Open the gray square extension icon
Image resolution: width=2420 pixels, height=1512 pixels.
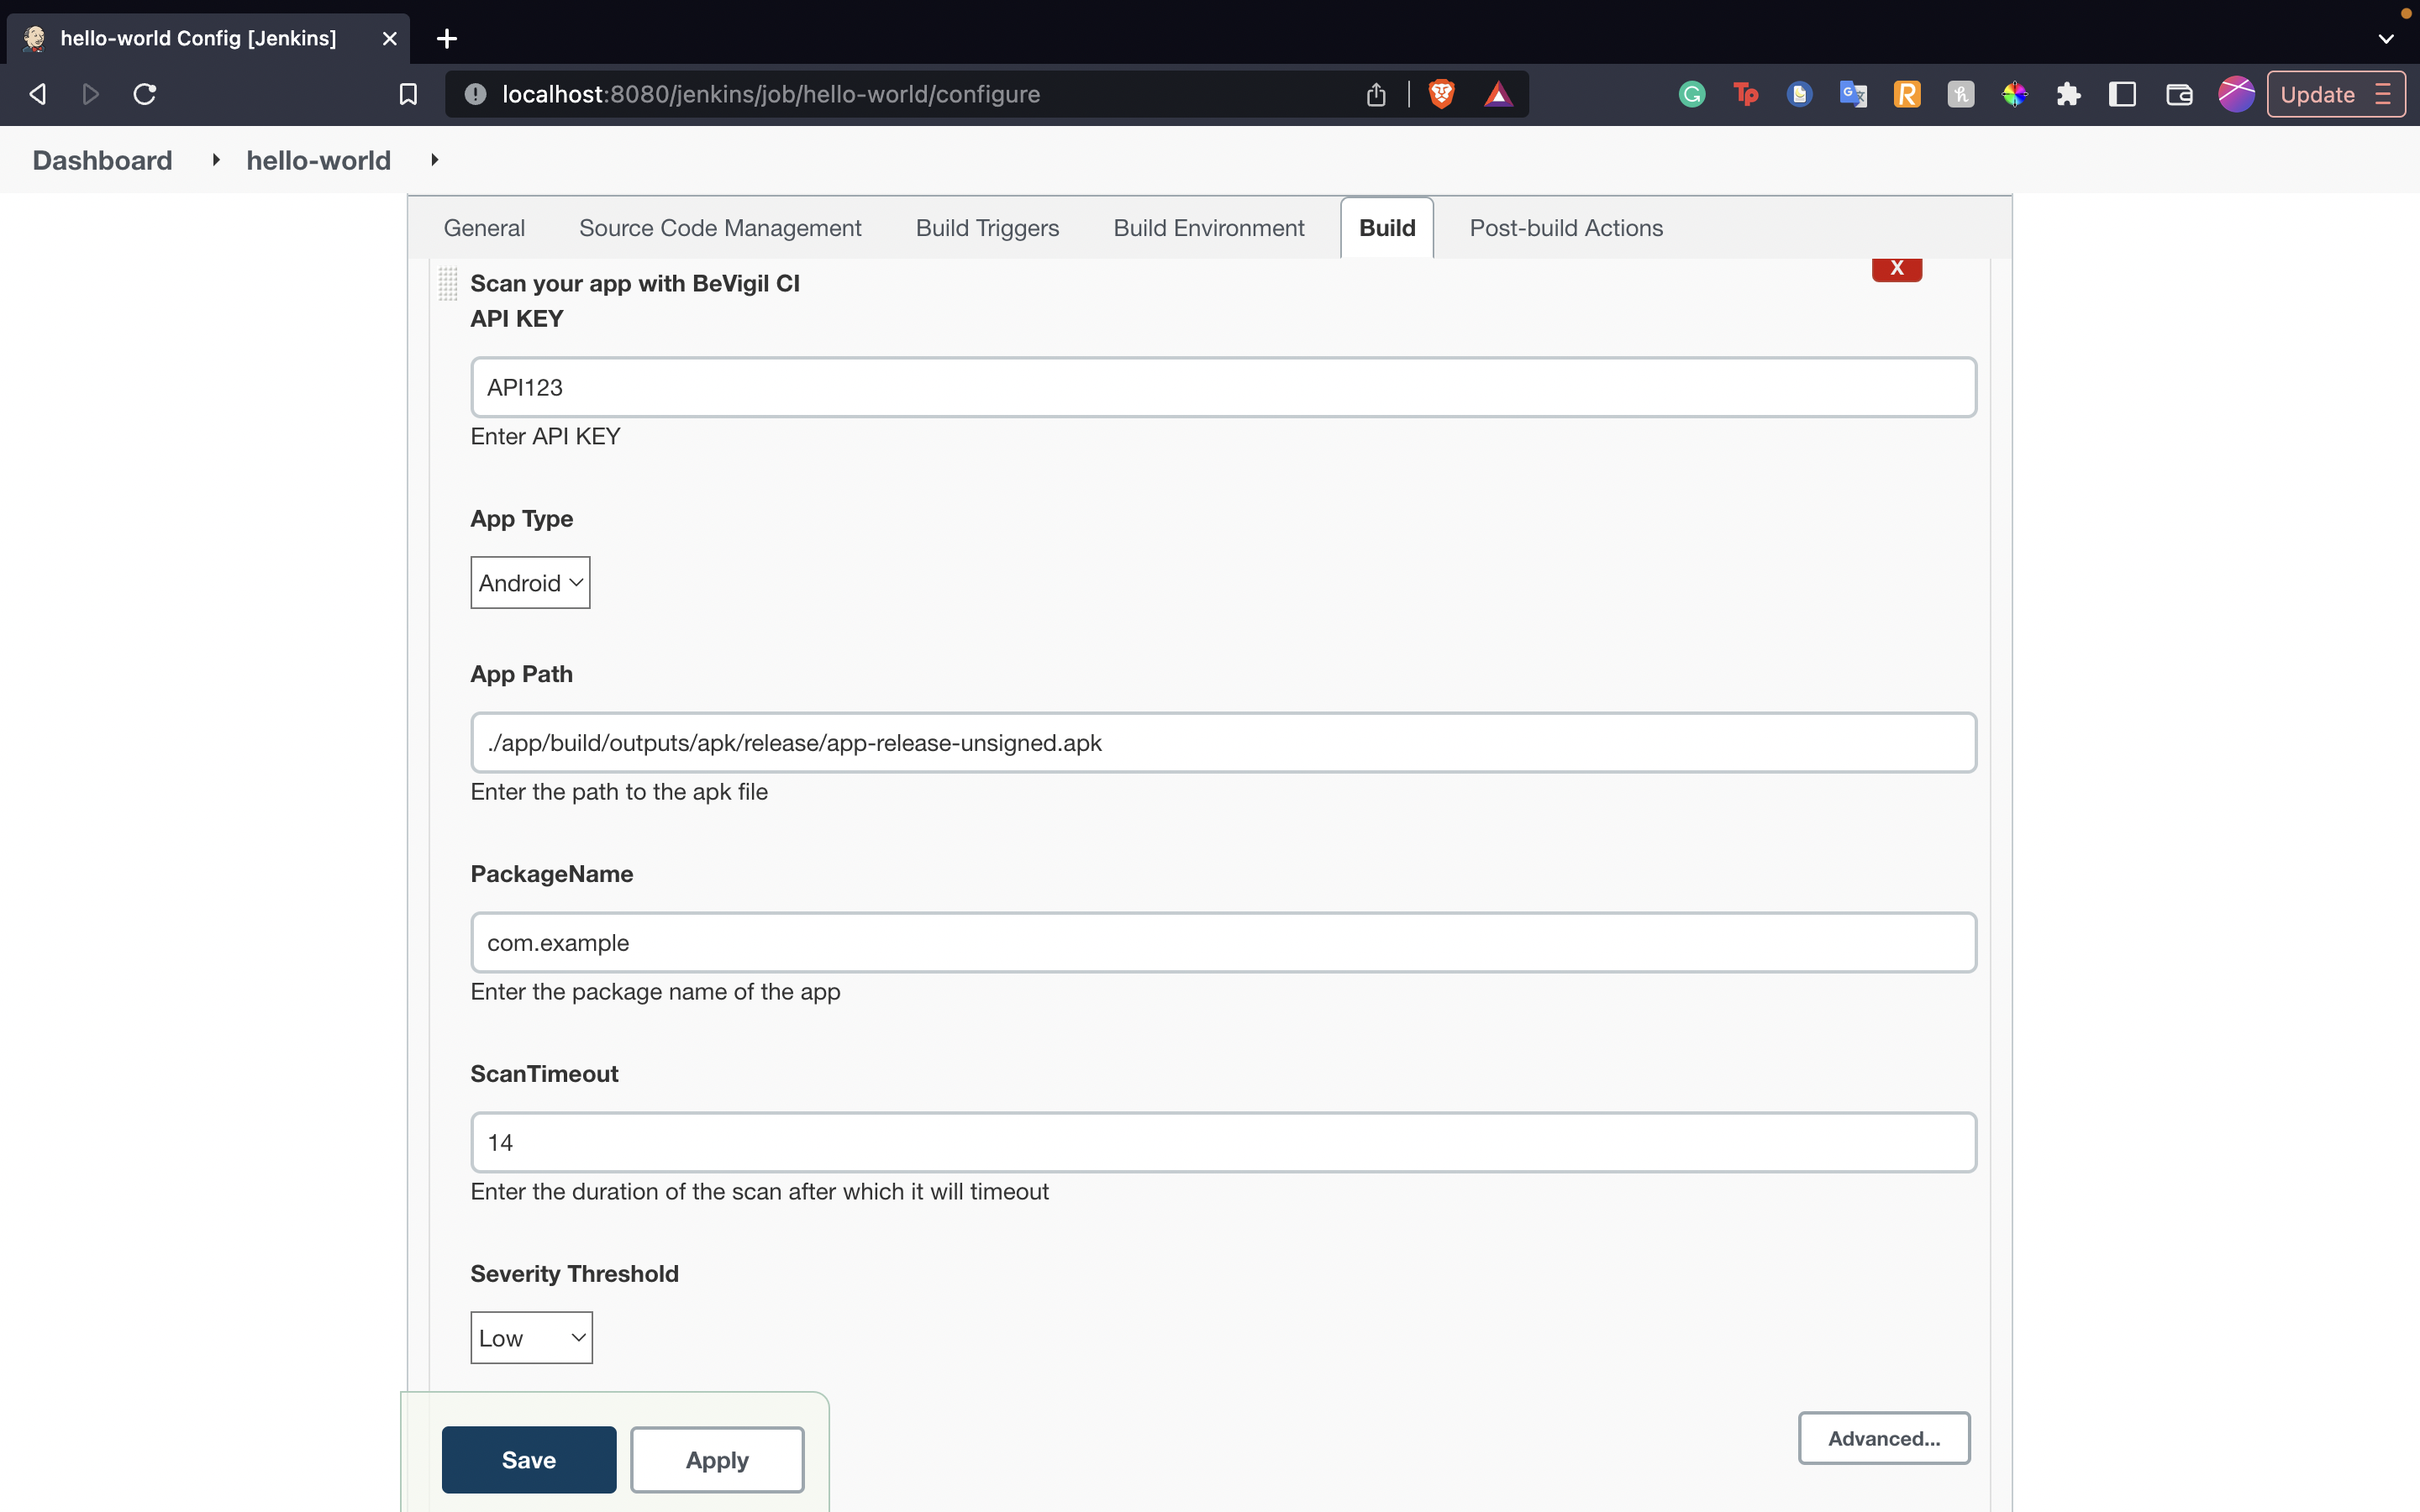click(x=1961, y=94)
